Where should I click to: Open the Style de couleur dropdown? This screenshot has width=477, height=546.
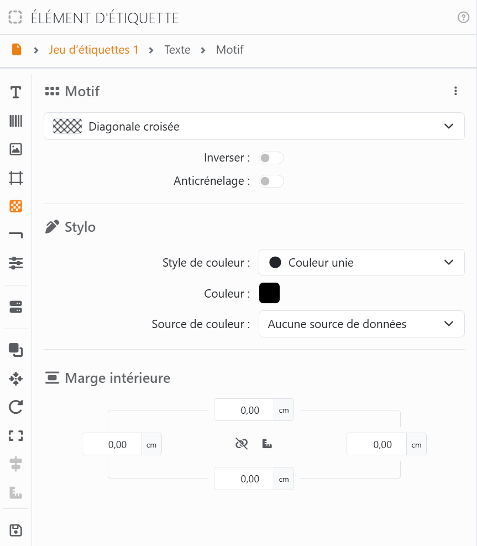click(361, 263)
